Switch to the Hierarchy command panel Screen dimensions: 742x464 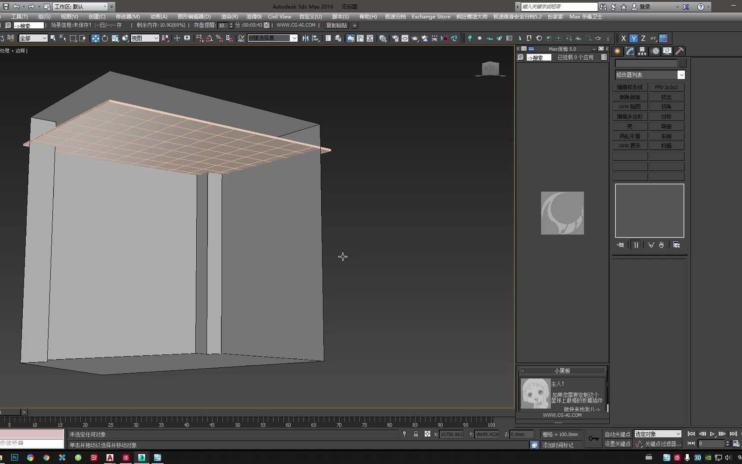[642, 51]
